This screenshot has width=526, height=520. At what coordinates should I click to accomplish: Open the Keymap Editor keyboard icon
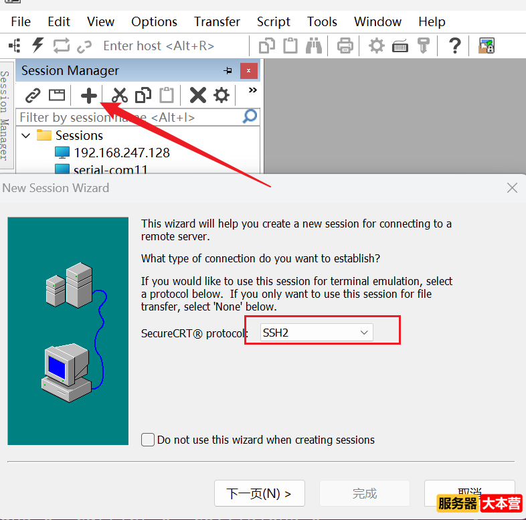tap(400, 46)
